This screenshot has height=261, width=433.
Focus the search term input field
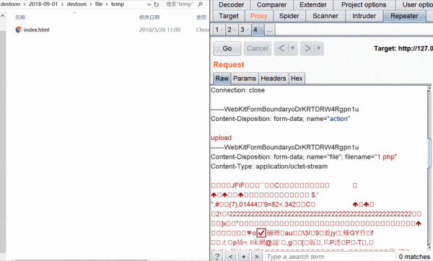[331, 257]
